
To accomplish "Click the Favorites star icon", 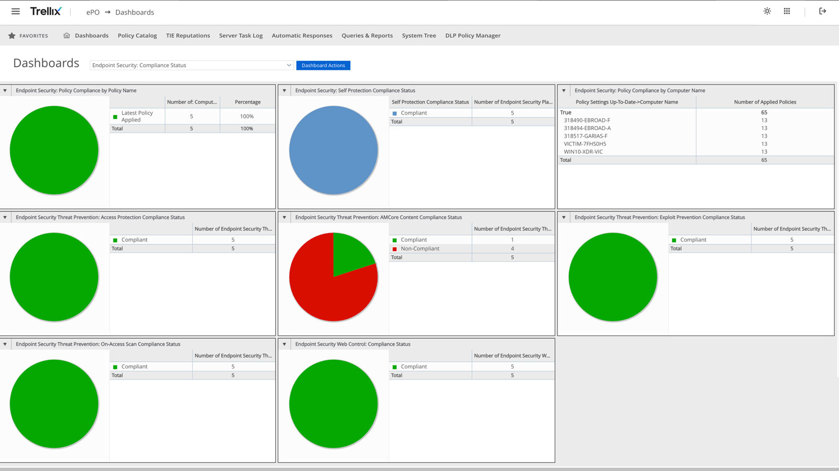I will coord(12,36).
